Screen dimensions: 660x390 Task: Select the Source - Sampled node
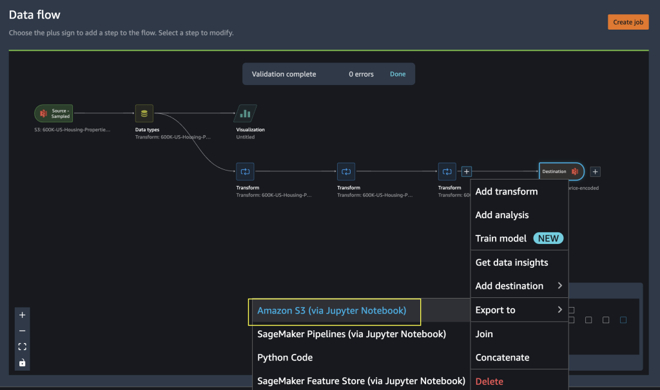(53, 113)
